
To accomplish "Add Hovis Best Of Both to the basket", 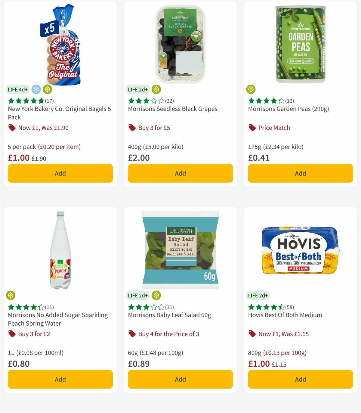I will (x=300, y=379).
